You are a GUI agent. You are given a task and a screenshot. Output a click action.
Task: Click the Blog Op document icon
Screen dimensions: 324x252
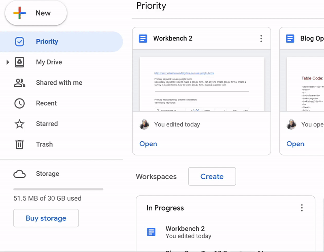click(290, 38)
